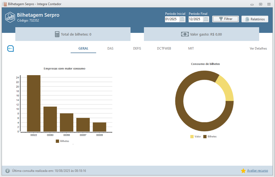This screenshot has height=177, width=275.
Task: Select the DCTFWEB tab
Action: tap(164, 48)
